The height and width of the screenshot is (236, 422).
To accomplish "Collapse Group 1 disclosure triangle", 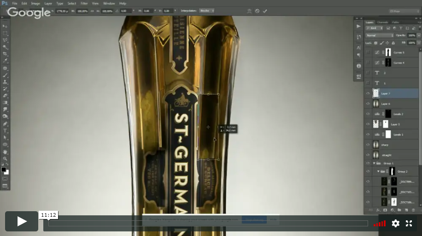I will coord(374,163).
